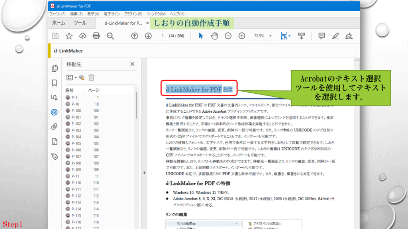Viewport: 408px width, 229px height.
Task: Select the hand pan tool
Action: tap(214, 36)
